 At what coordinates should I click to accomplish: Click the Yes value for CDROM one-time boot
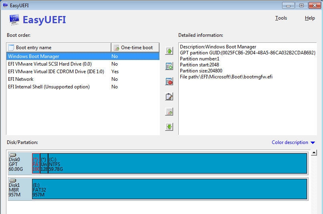[x=115, y=72]
